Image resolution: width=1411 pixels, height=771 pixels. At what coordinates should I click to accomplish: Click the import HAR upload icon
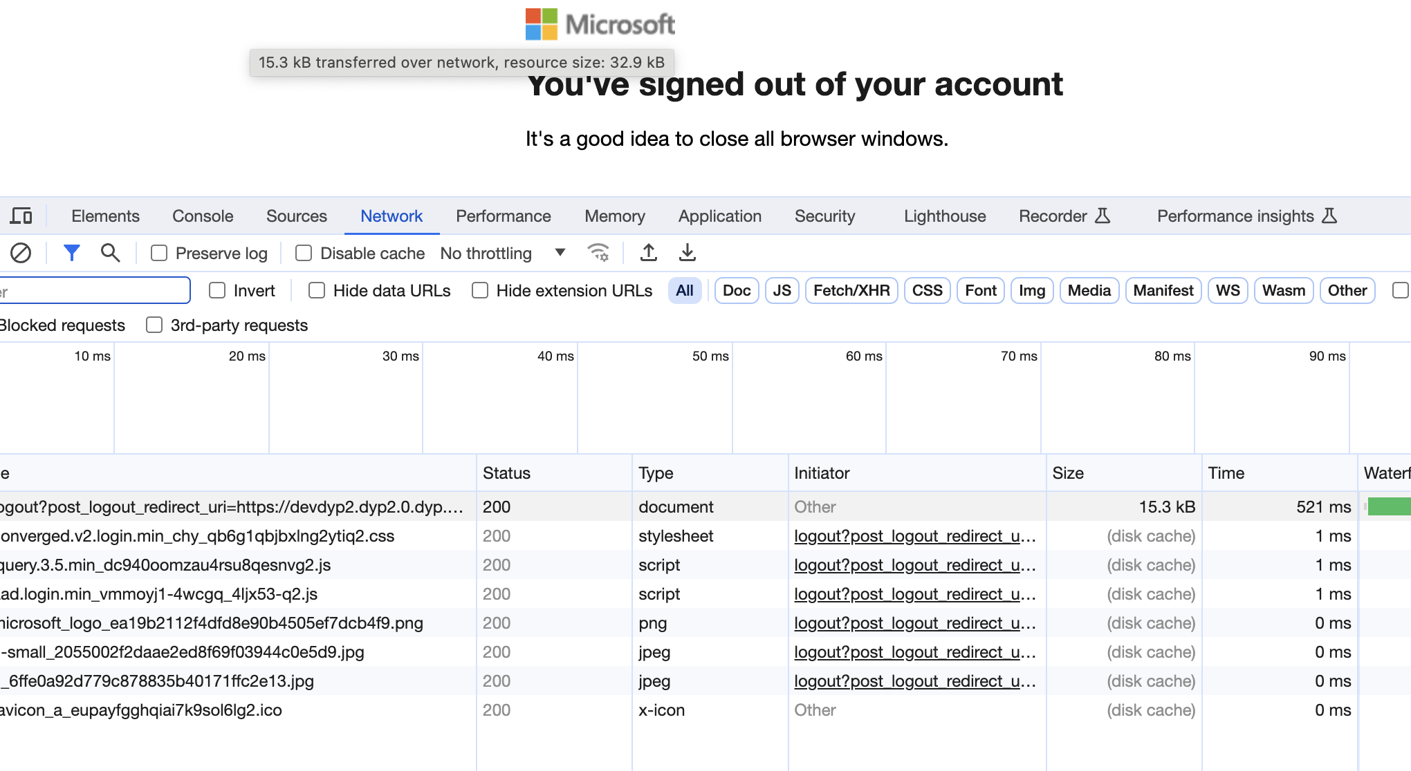click(648, 253)
